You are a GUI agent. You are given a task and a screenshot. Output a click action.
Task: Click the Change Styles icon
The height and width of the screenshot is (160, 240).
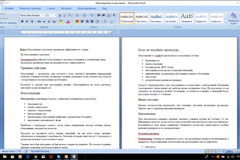tap(234, 18)
